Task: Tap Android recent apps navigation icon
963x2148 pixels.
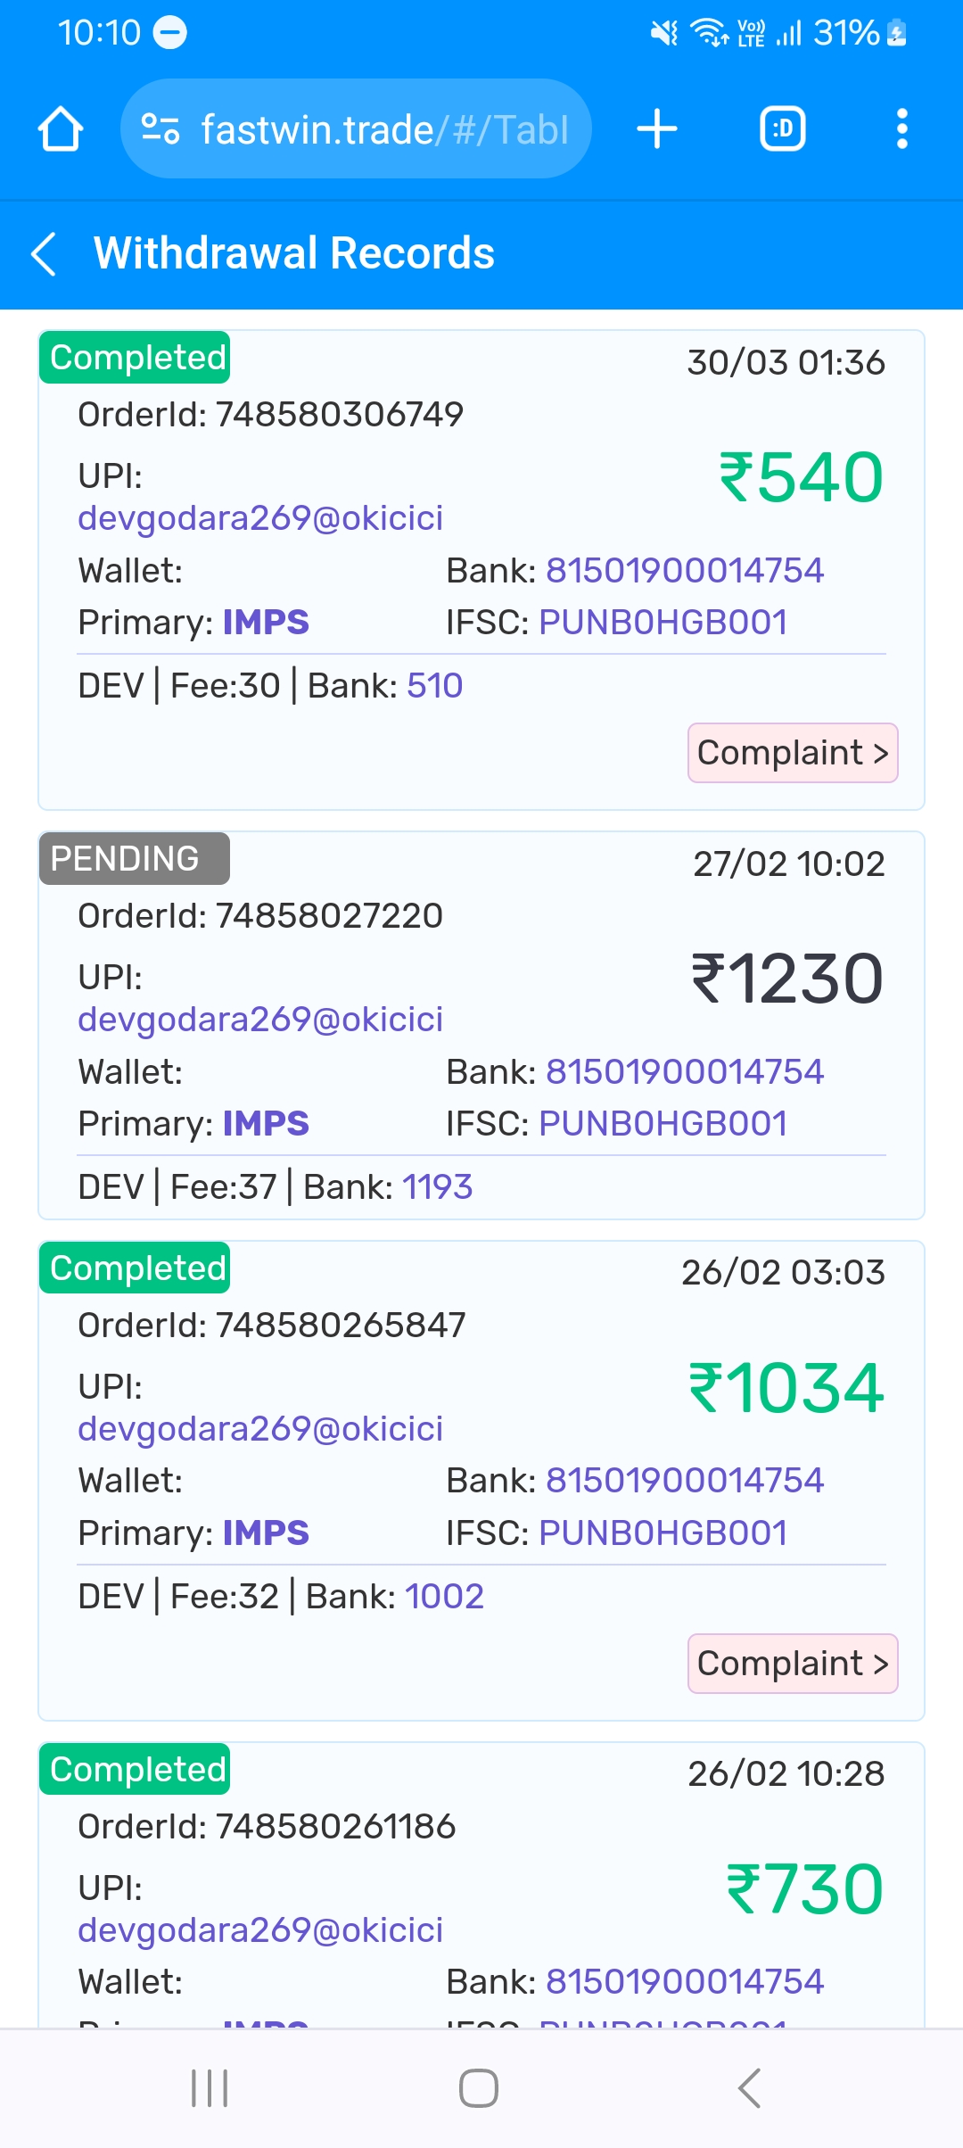Action: (x=210, y=2088)
